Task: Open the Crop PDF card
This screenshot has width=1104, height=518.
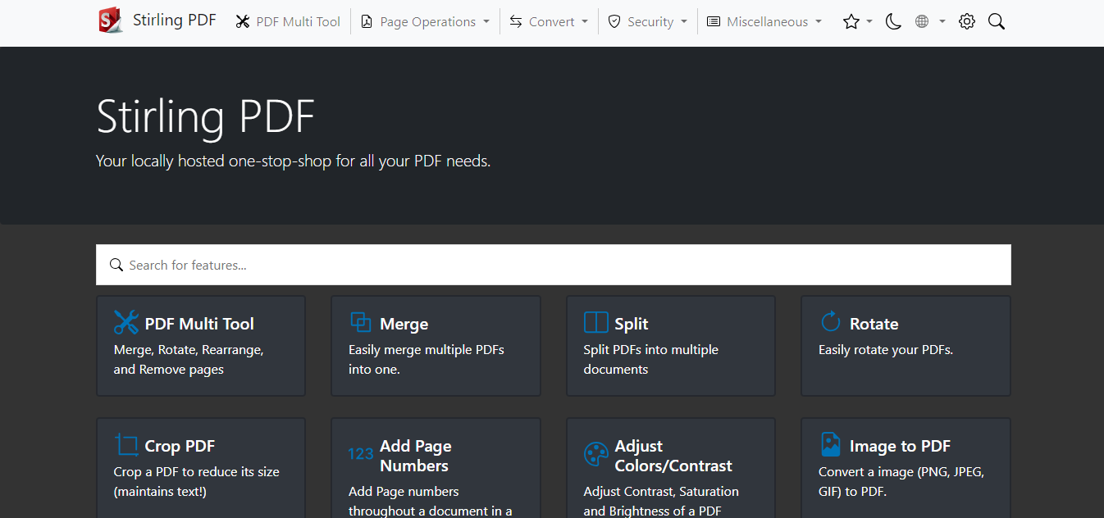Action: pos(201,468)
